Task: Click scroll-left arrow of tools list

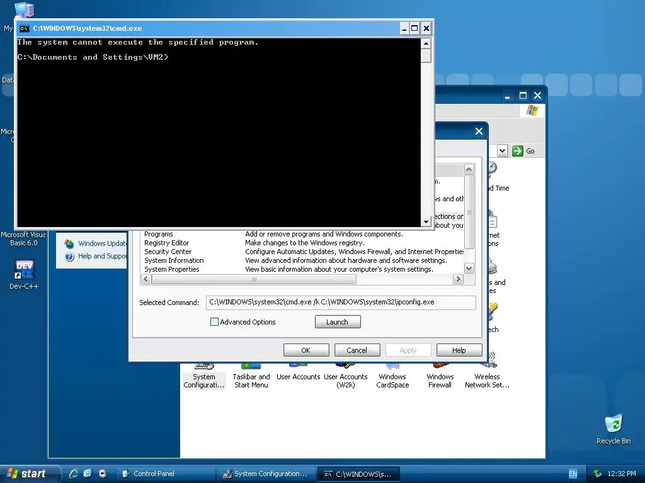Action: 146,279
